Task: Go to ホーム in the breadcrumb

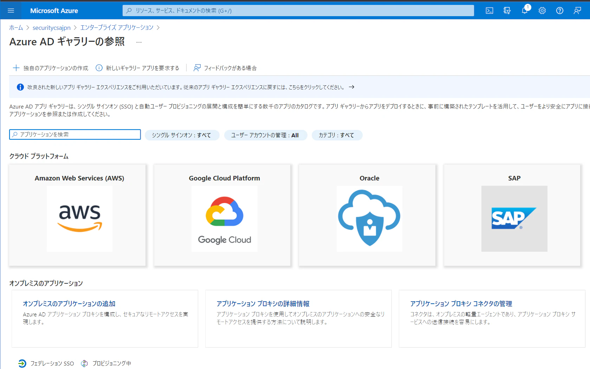Action: tap(16, 28)
